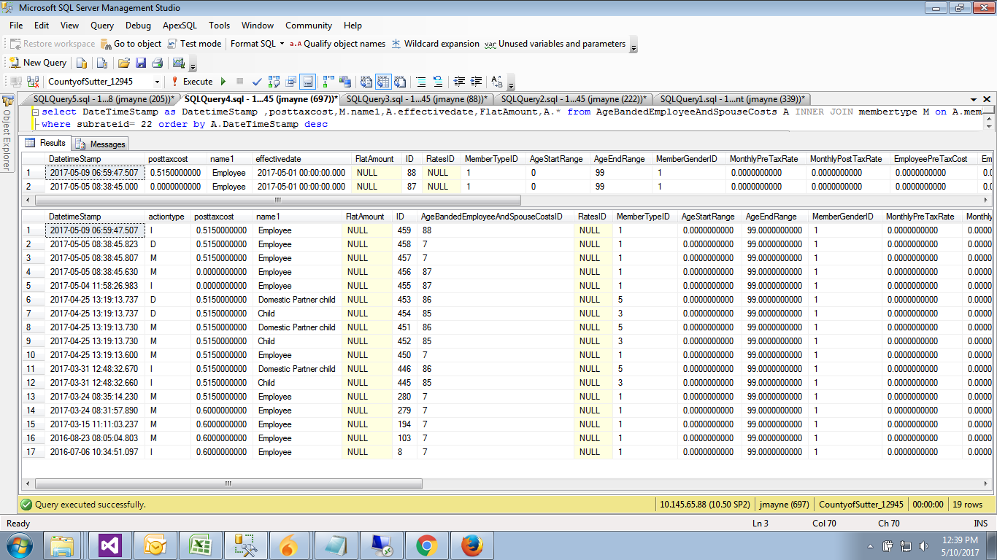Start debugging with the green play icon
Screen dimensions: 997x560
click(223, 82)
